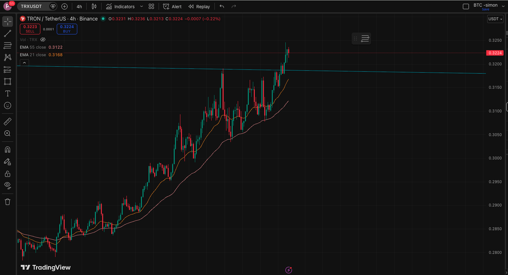The height and width of the screenshot is (275, 508).
Task: Click the purple lightning go-to-realtime icon
Action: pyautogui.click(x=289, y=270)
